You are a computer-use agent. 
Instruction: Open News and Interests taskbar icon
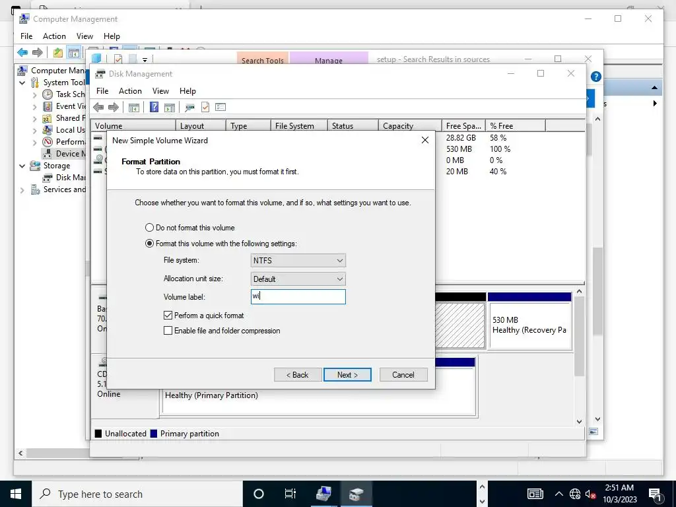(x=535, y=494)
